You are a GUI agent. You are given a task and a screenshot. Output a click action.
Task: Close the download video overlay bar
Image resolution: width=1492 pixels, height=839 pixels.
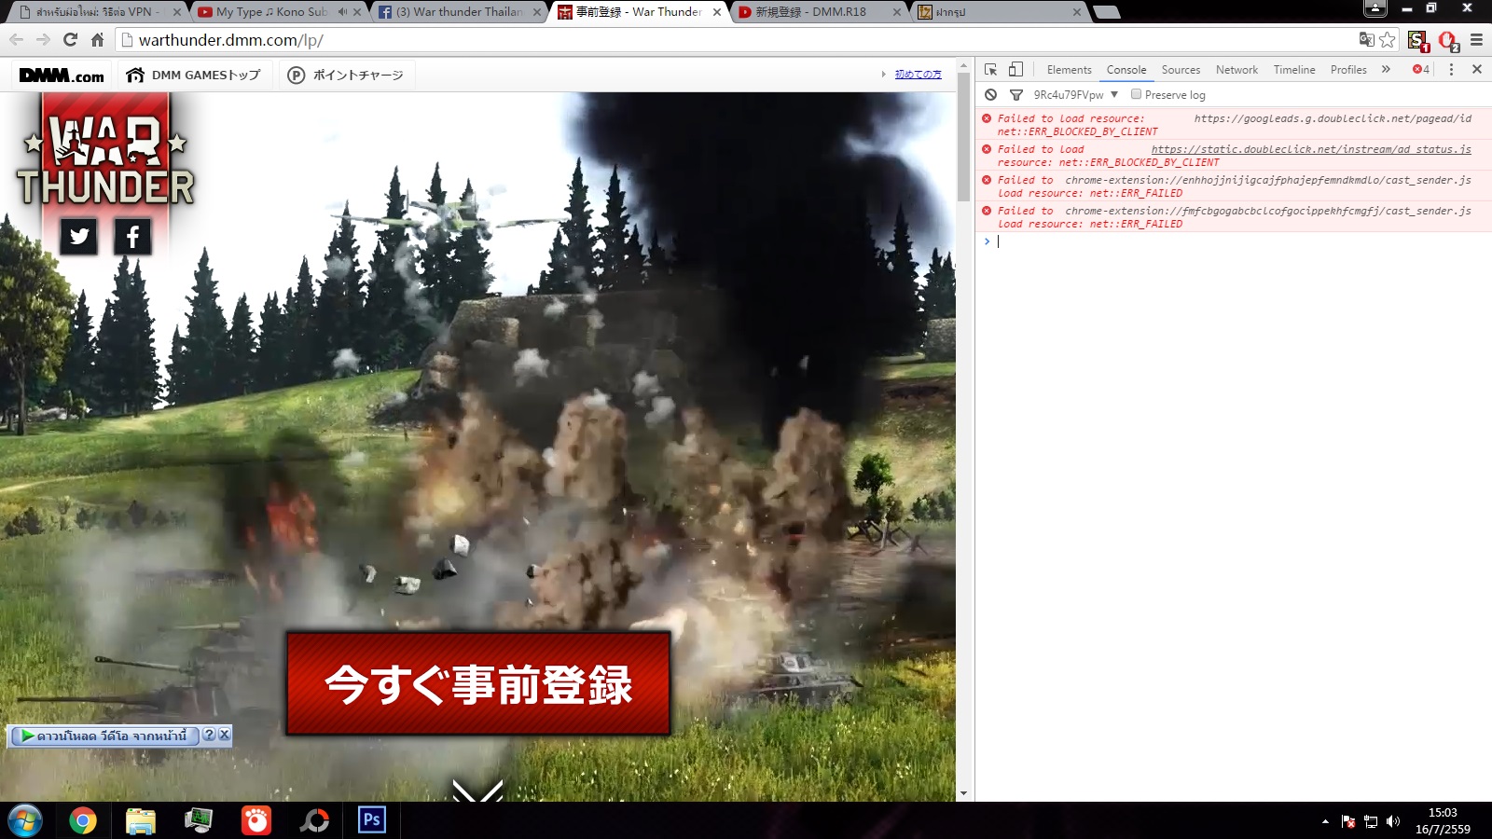(224, 735)
